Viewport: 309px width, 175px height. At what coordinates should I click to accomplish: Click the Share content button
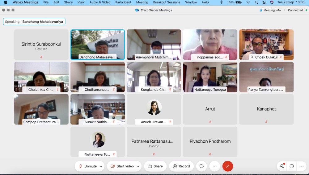[155, 166]
